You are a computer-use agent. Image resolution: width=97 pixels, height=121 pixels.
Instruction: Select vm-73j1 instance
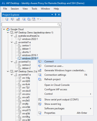point(26,88)
